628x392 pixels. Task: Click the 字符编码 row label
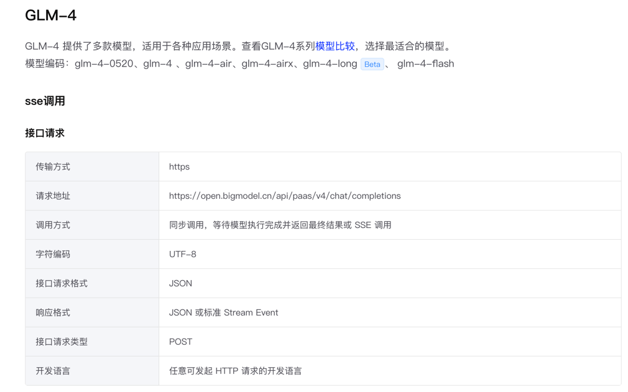(x=53, y=255)
